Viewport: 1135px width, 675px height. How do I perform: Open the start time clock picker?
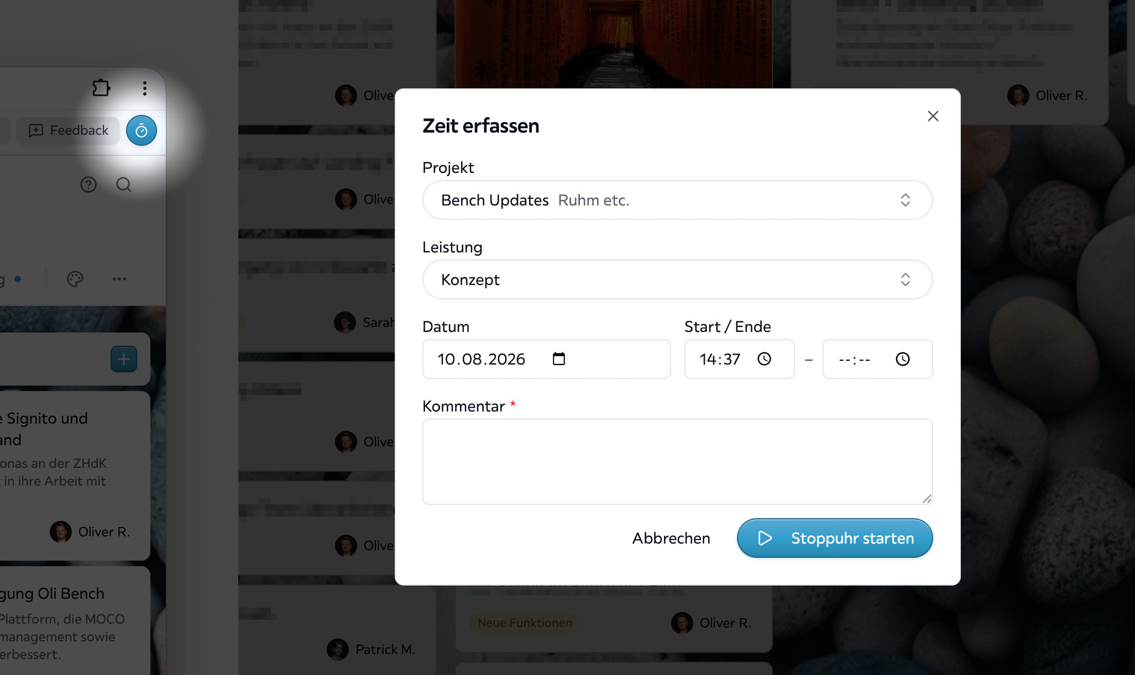(x=765, y=359)
